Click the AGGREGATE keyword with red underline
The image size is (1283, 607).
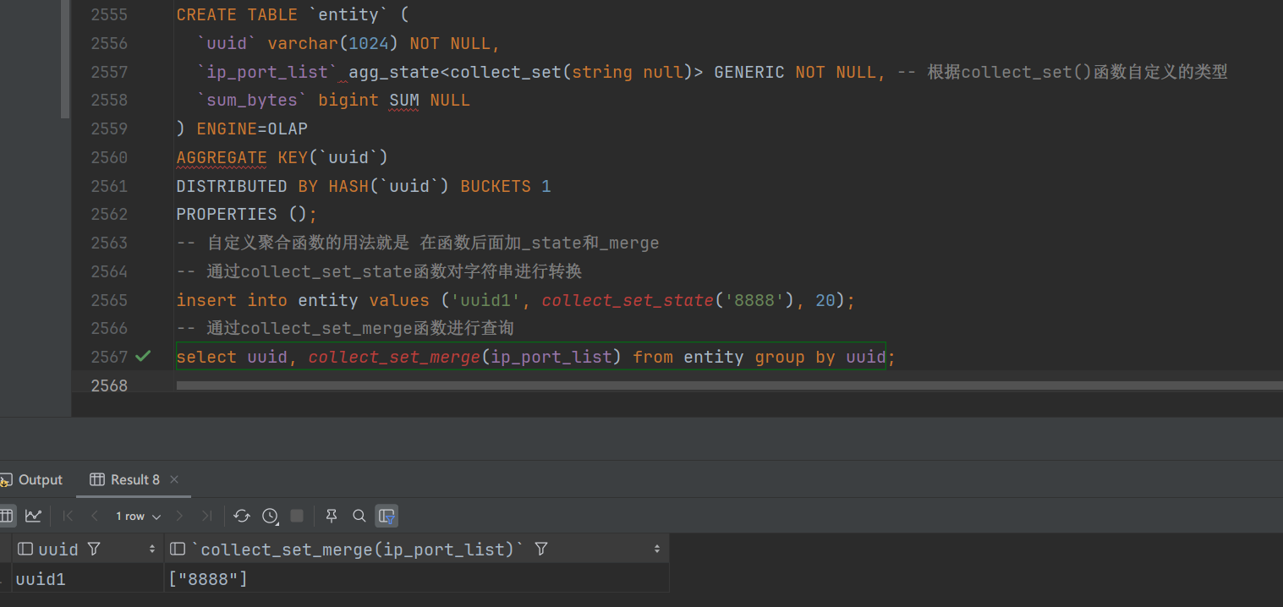[222, 157]
